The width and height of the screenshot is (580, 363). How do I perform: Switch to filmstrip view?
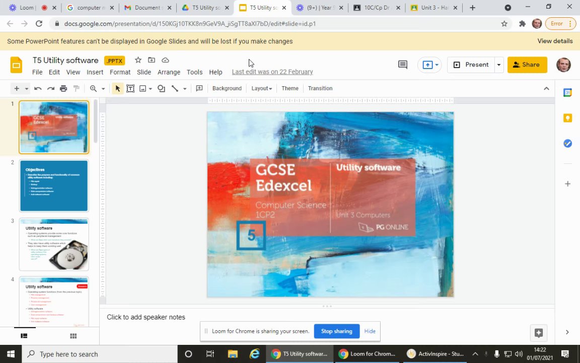pyautogui.click(x=24, y=336)
